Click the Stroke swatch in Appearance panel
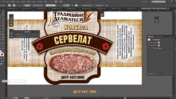Screen dimensions: 176x99 159,42
